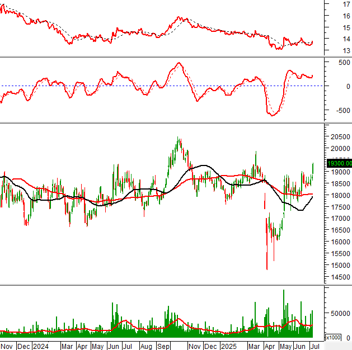Click the 14 label on top panel axis
Image resolution: width=352 pixels, height=350 pixels.
(x=346, y=39)
